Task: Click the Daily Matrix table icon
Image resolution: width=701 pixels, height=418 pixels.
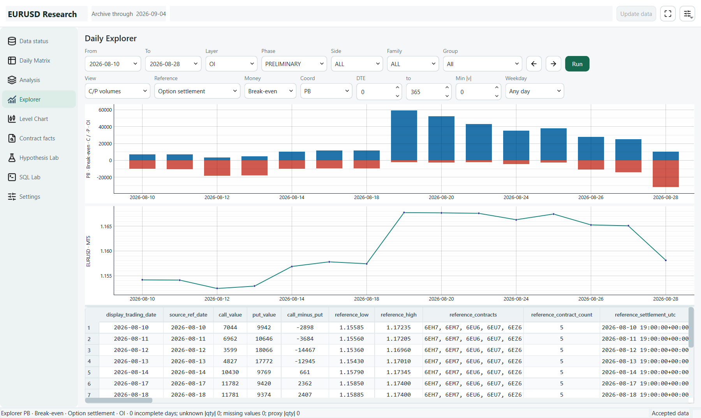Action: click(12, 61)
